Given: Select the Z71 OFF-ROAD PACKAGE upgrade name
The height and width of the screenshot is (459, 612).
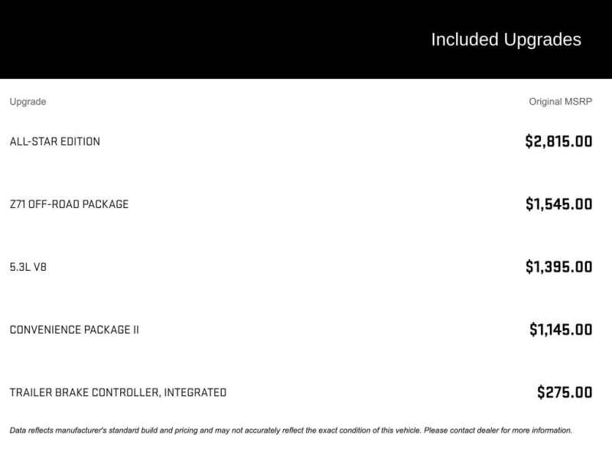Looking at the screenshot, I should click(x=69, y=204).
